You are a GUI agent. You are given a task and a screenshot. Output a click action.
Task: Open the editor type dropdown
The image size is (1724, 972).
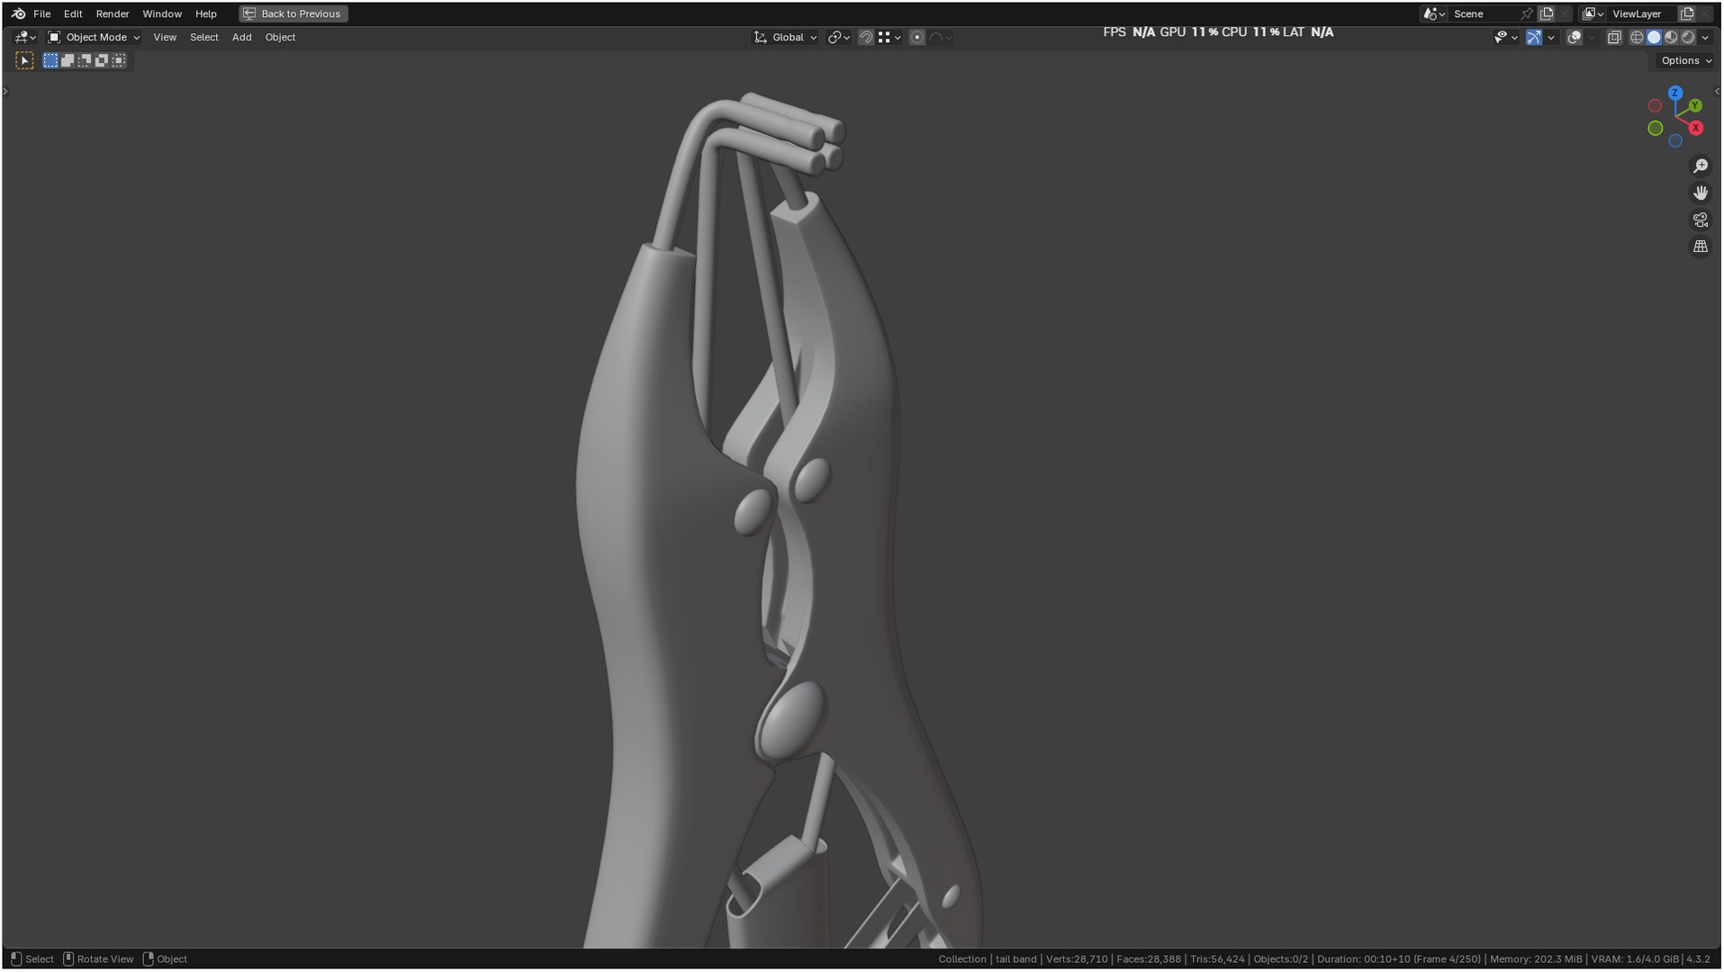(24, 37)
